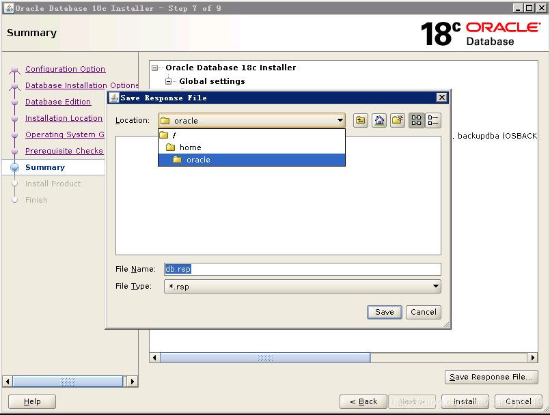Screen dimensions: 550x415
Task: Cancel the Oracle installer
Action: point(518,401)
